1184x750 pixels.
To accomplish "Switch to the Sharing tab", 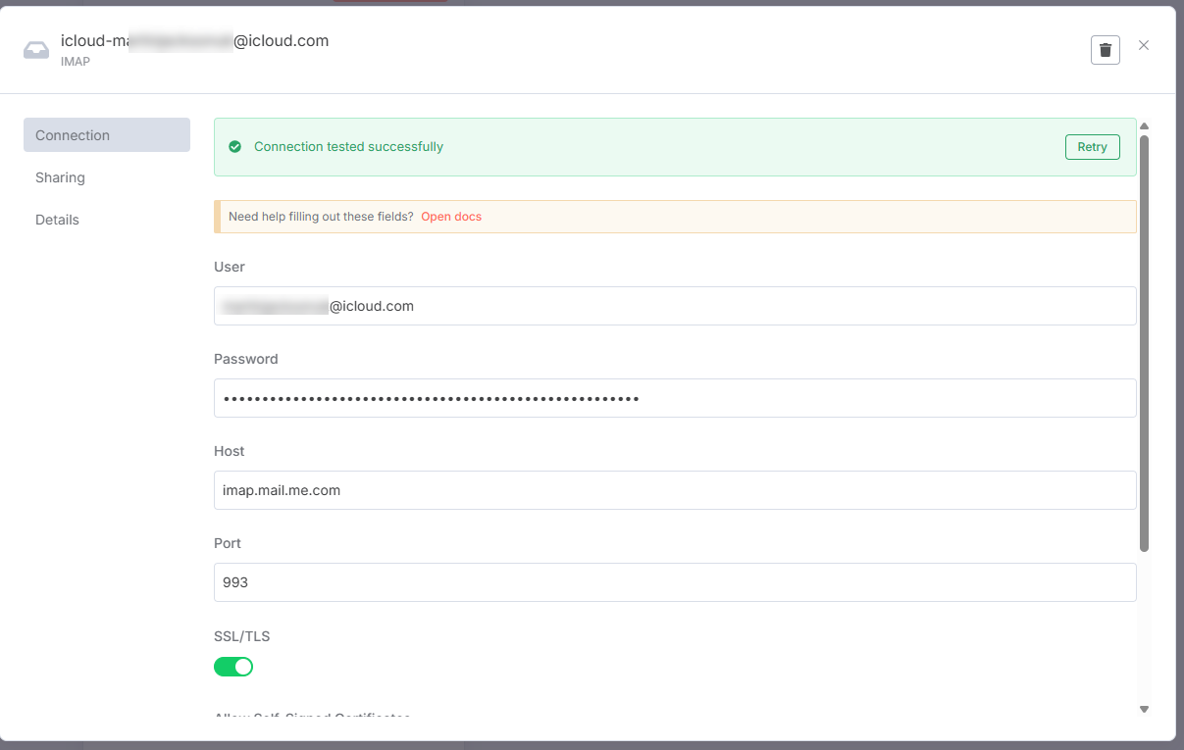I will coord(60,177).
